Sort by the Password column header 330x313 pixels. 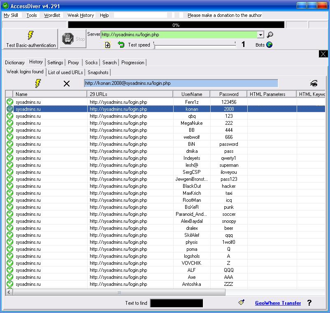pyautogui.click(x=229, y=94)
